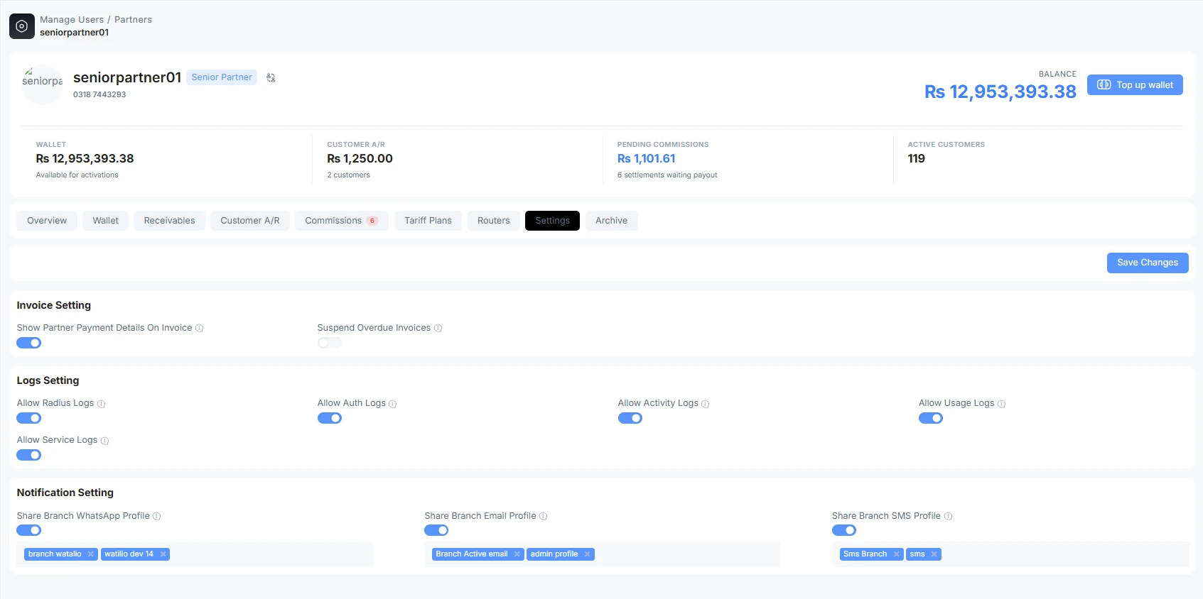Click Manage Users breadcrumb link

pyautogui.click(x=72, y=20)
